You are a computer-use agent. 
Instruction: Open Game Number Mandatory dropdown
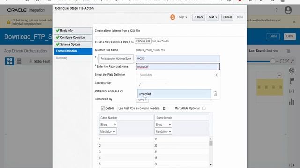click(108, 132)
